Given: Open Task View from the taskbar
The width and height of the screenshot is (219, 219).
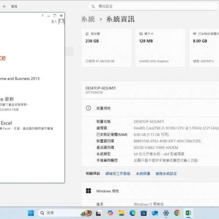Looking at the screenshot, I should [x=98, y=213].
